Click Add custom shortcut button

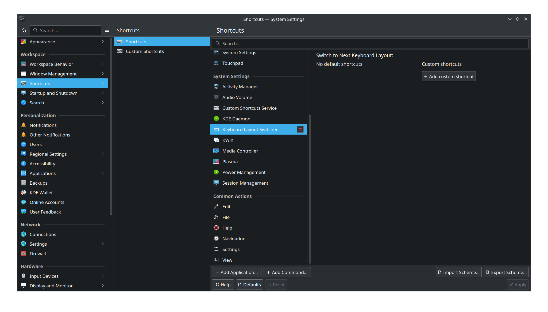[x=449, y=77]
